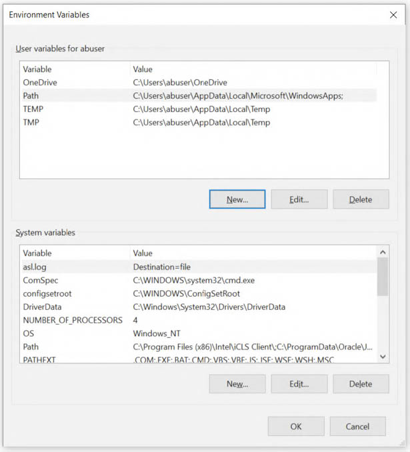
Task: Click New under System variables
Action: click(x=237, y=383)
